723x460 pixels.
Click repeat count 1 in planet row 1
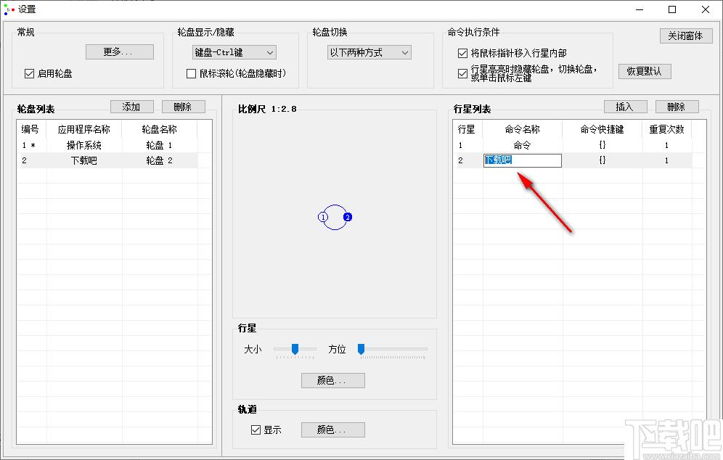coord(667,145)
